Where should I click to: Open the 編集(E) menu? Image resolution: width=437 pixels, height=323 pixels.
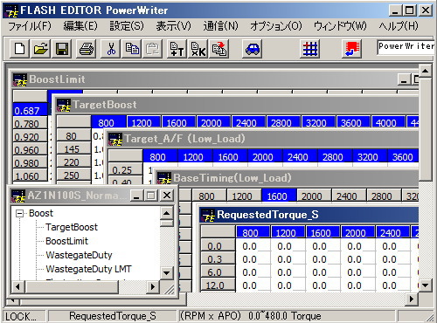pos(80,26)
